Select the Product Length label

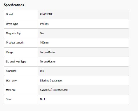15,43
